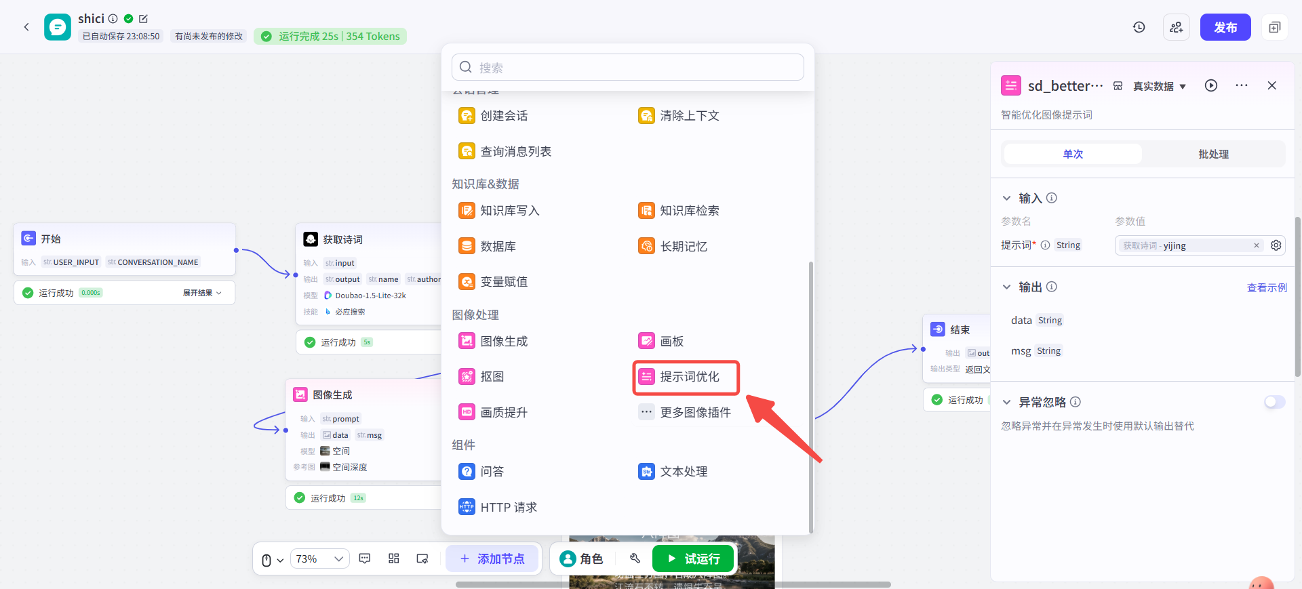Screen dimensions: 1302x589
Task: Go back with the left arrow icon
Action: tap(26, 27)
